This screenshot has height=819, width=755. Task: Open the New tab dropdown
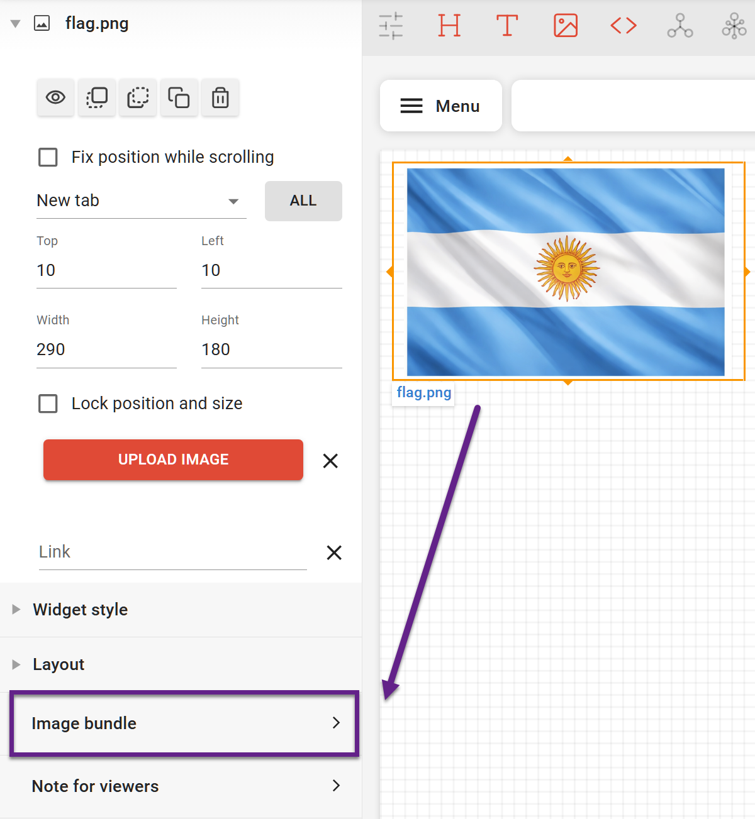tap(141, 201)
